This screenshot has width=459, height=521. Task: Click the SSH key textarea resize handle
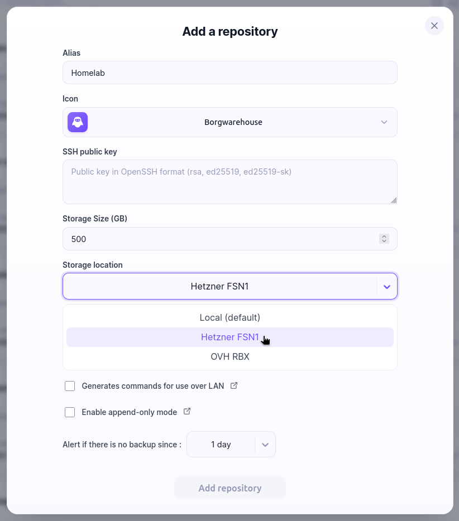point(394,200)
